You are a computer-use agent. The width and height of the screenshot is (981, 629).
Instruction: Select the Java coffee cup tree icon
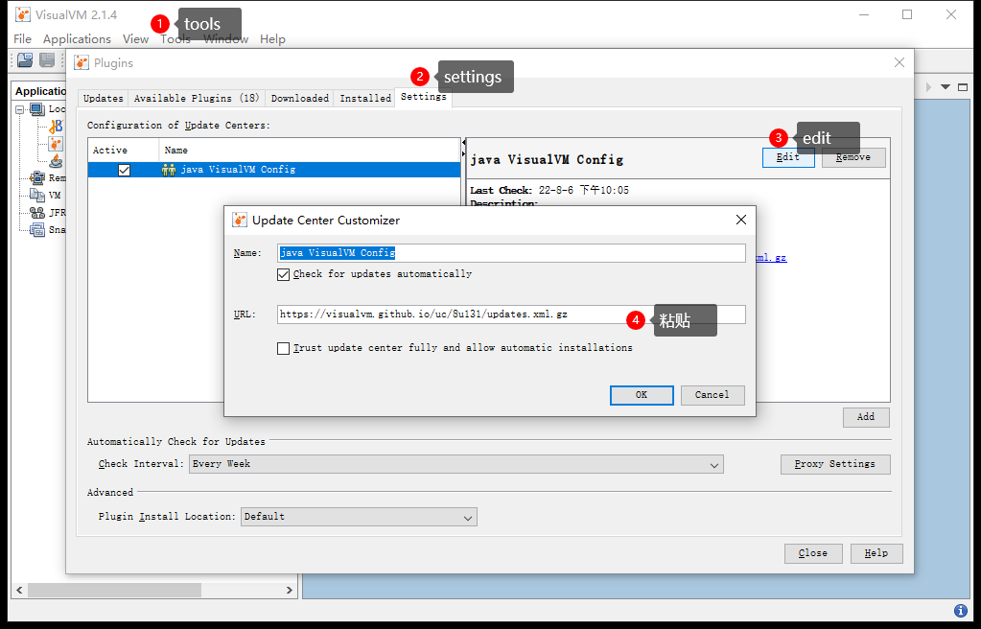(x=57, y=161)
